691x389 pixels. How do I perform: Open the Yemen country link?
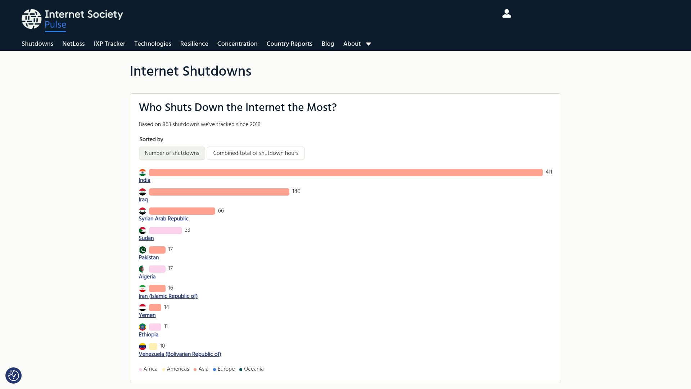point(147,315)
